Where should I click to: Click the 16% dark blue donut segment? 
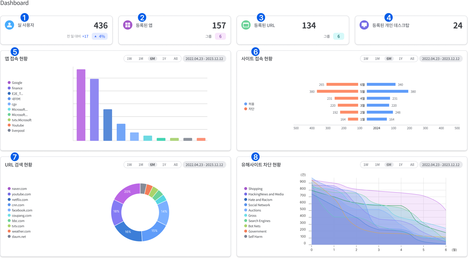point(128,232)
